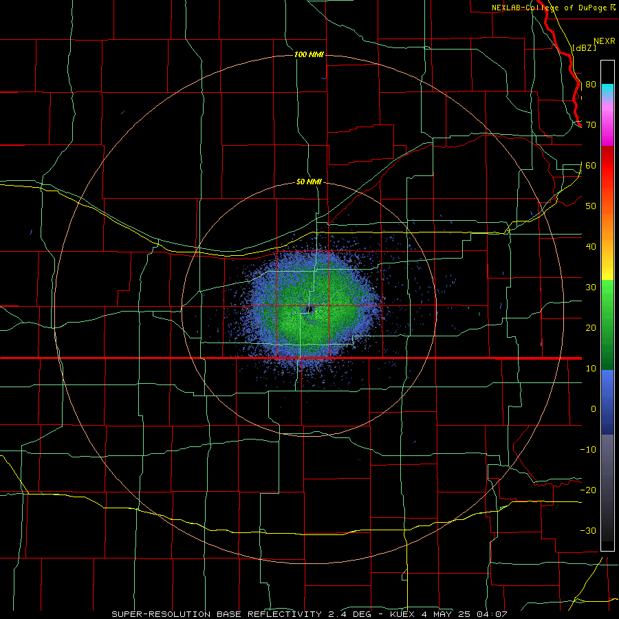Click the 30 value on the dBZ scale
This screenshot has width=619, height=619.
click(x=591, y=287)
